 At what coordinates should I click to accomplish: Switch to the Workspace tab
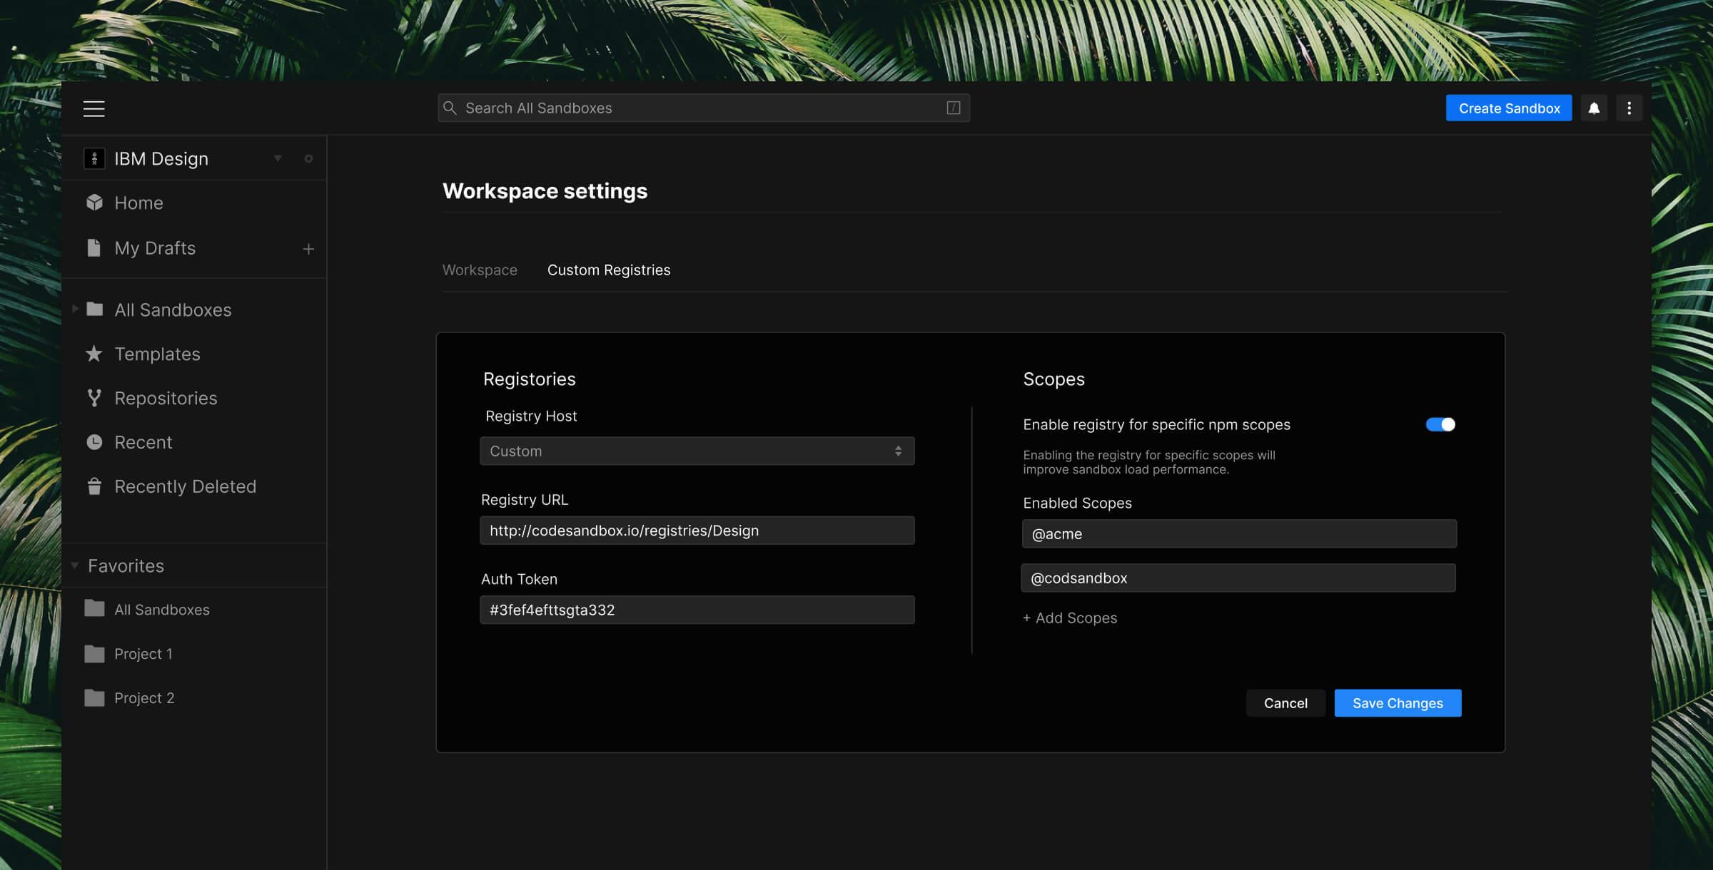(480, 270)
